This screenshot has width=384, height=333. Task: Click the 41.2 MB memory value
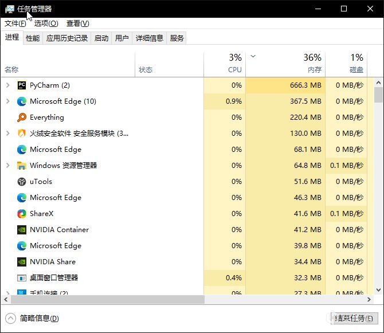(308, 230)
